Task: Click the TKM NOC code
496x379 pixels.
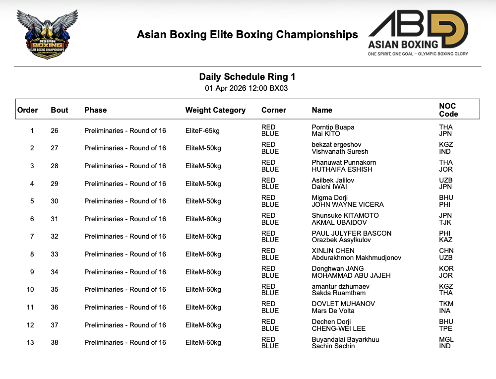Action: coord(446,304)
